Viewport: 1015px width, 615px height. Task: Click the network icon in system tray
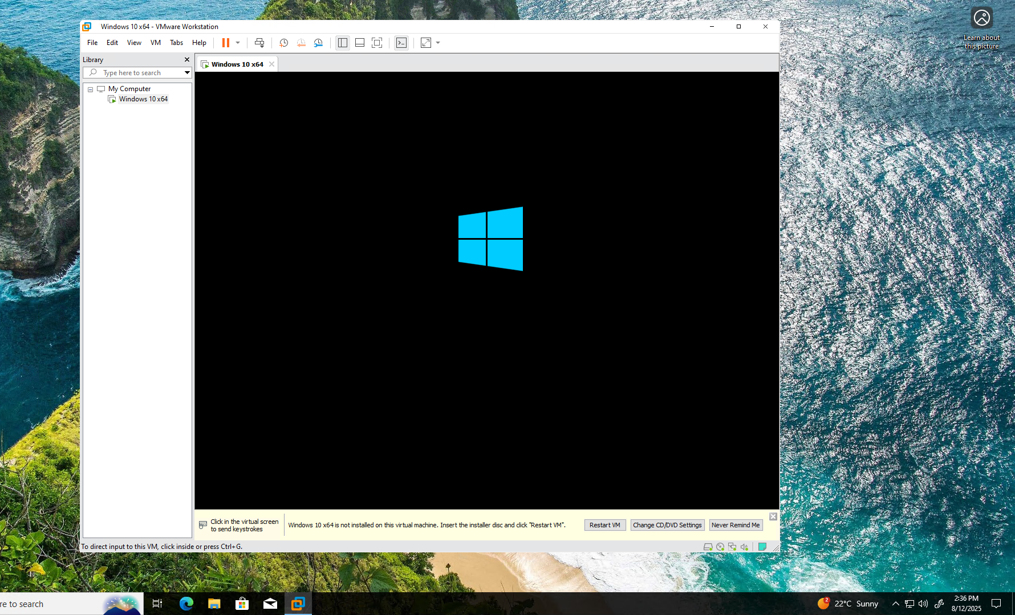tap(910, 604)
